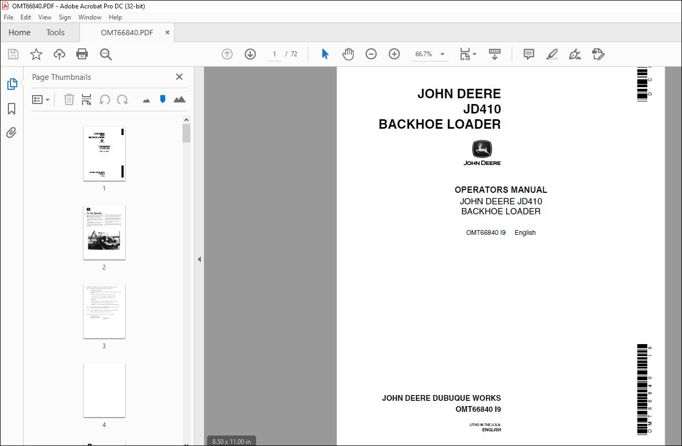Image resolution: width=682 pixels, height=446 pixels.
Task: Click the 66.7% zoom value
Action: tap(423, 54)
